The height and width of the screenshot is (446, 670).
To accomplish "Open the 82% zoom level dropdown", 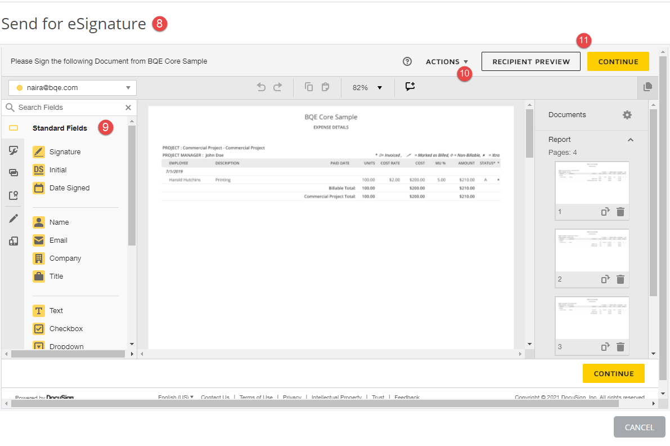I will [367, 88].
